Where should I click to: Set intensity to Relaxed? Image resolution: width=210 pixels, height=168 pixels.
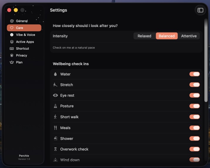pyautogui.click(x=144, y=36)
